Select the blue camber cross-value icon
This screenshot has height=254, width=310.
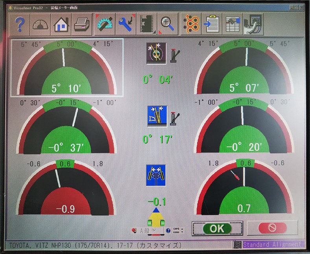pos(154,116)
